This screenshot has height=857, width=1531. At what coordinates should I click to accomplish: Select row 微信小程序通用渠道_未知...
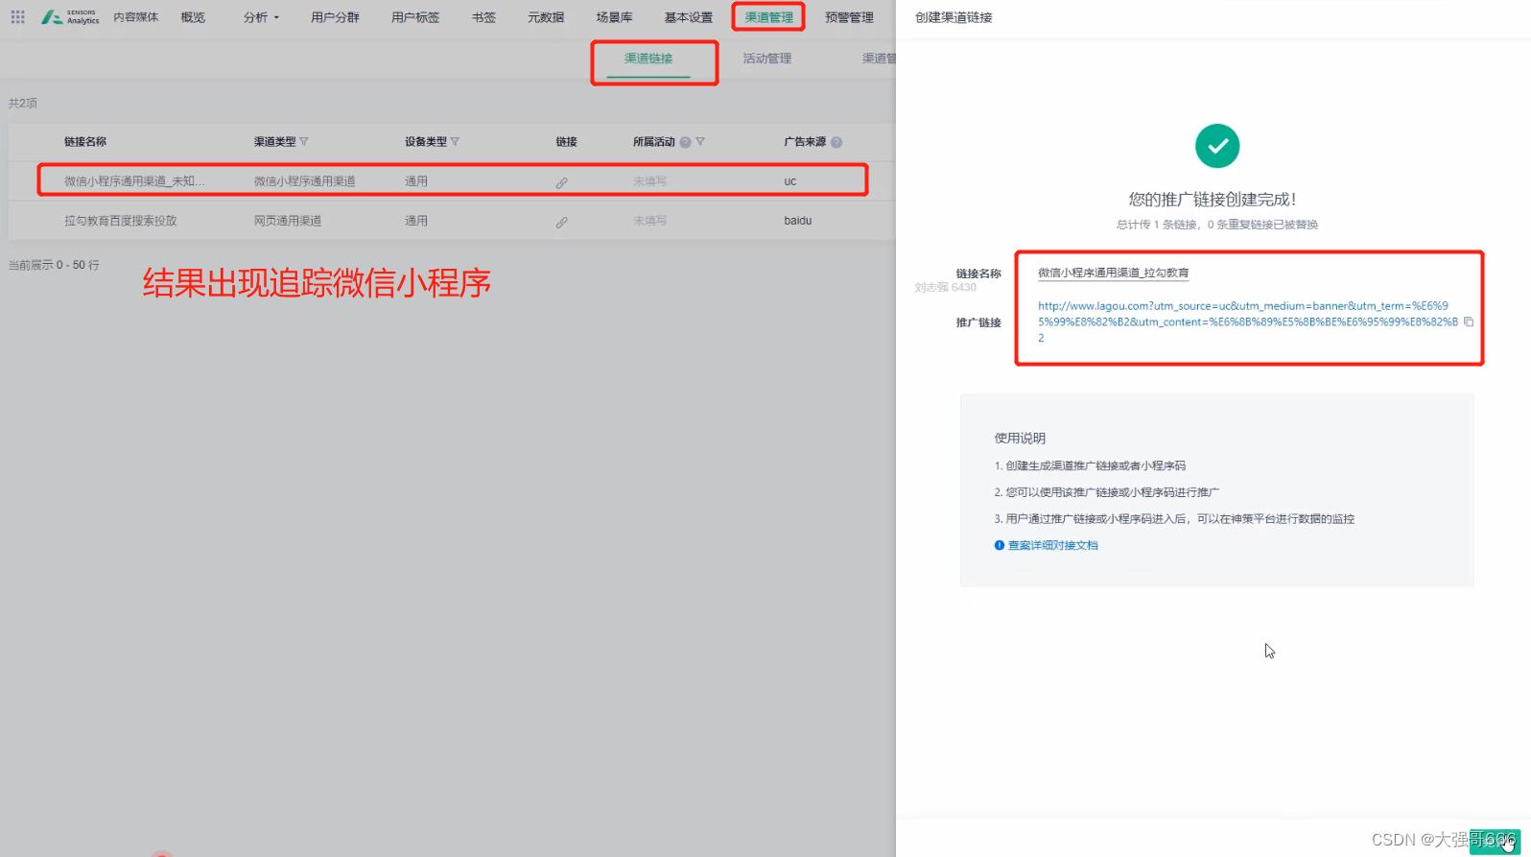pos(452,180)
